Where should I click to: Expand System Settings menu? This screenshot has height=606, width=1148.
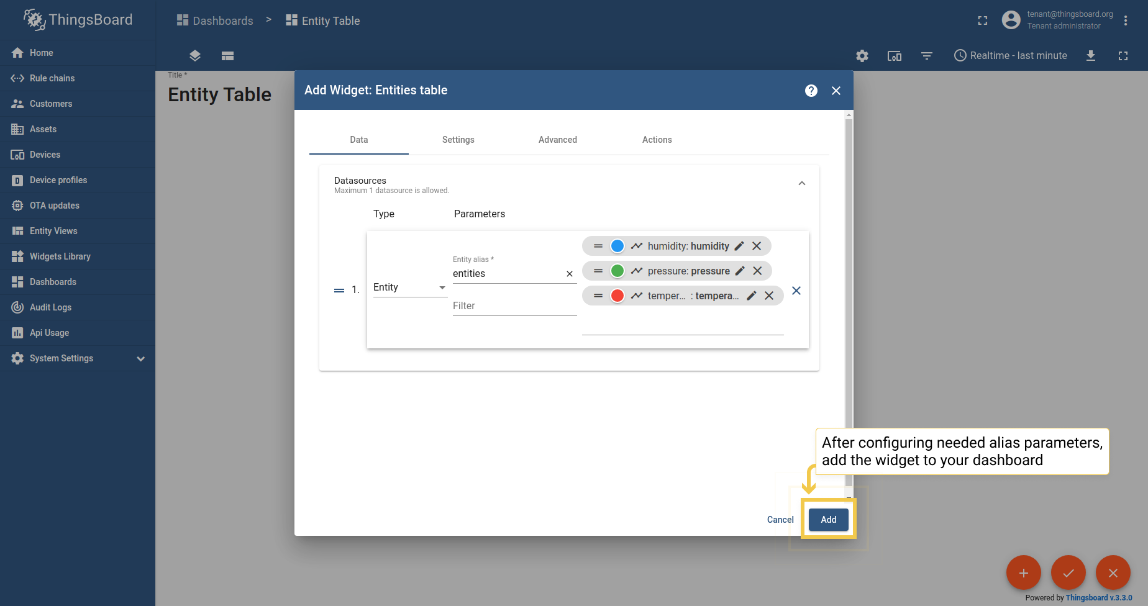77,358
